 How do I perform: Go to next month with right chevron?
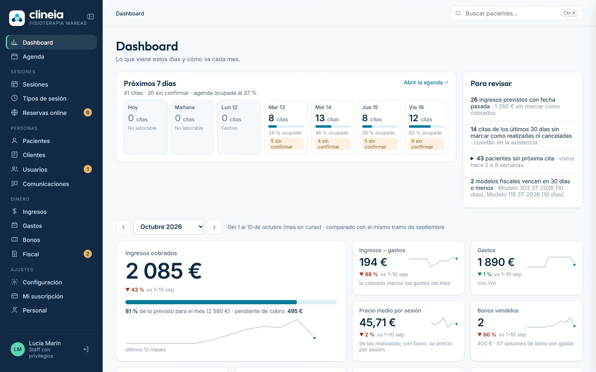[x=214, y=227]
